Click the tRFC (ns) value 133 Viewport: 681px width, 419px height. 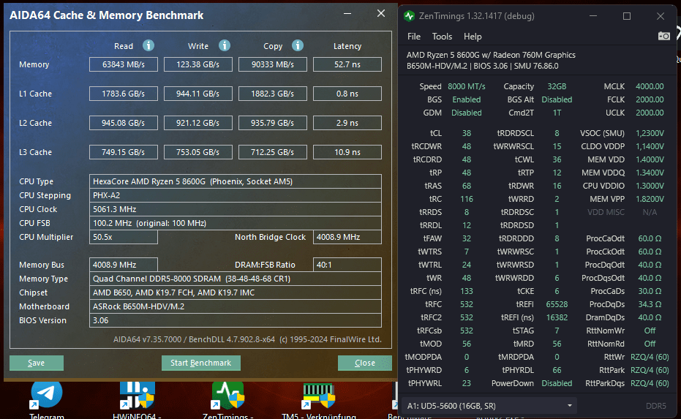tap(467, 291)
